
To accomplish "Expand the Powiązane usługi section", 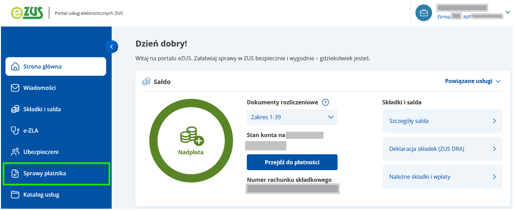I will point(472,81).
